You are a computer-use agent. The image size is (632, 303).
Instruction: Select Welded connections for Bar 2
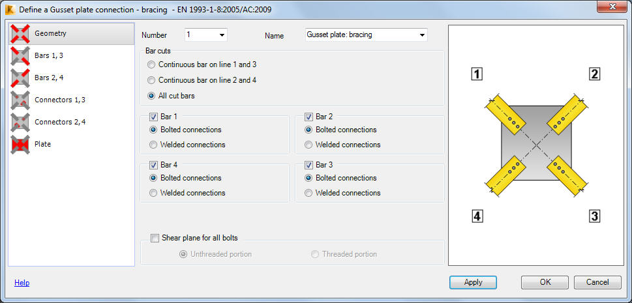pyautogui.click(x=308, y=145)
